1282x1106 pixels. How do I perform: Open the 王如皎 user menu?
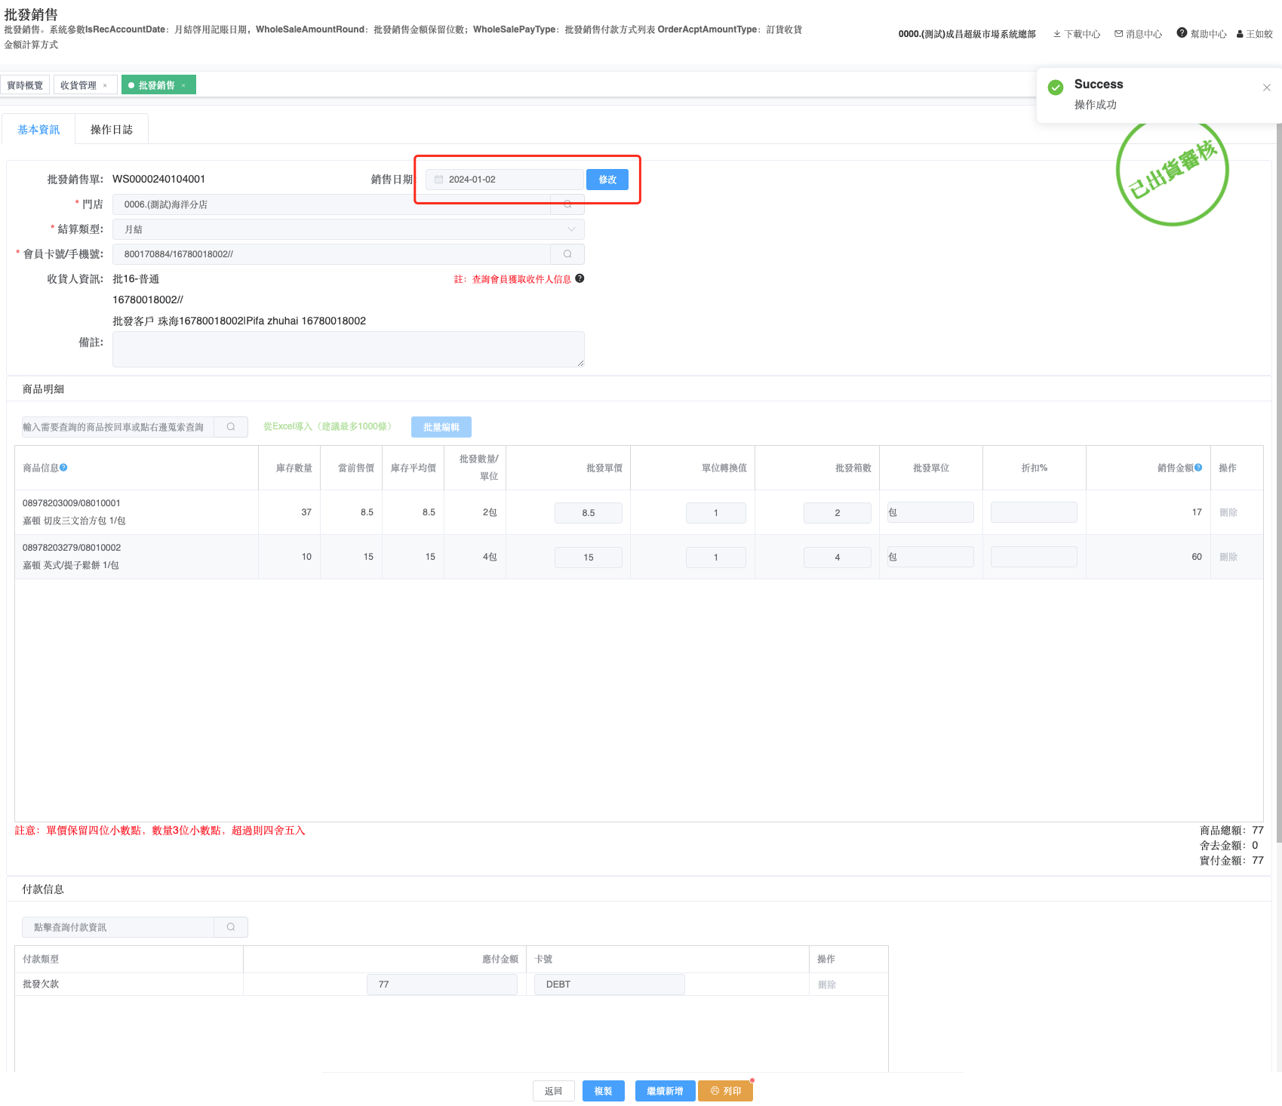pyautogui.click(x=1254, y=34)
